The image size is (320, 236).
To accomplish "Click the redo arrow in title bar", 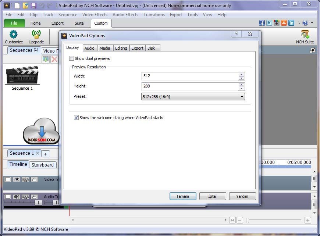I will pyautogui.click(x=50, y=6).
